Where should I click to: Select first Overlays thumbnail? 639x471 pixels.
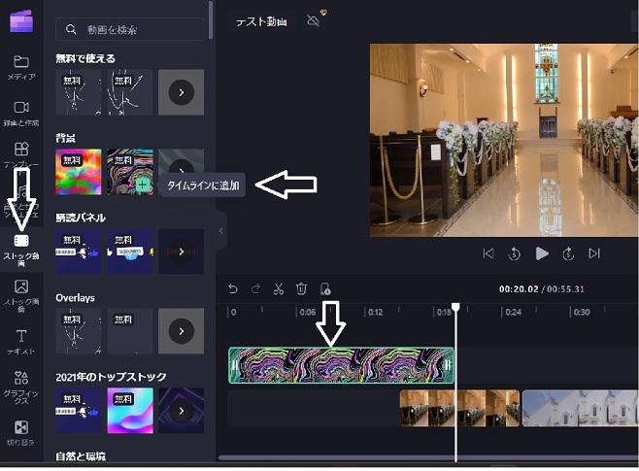[79, 331]
